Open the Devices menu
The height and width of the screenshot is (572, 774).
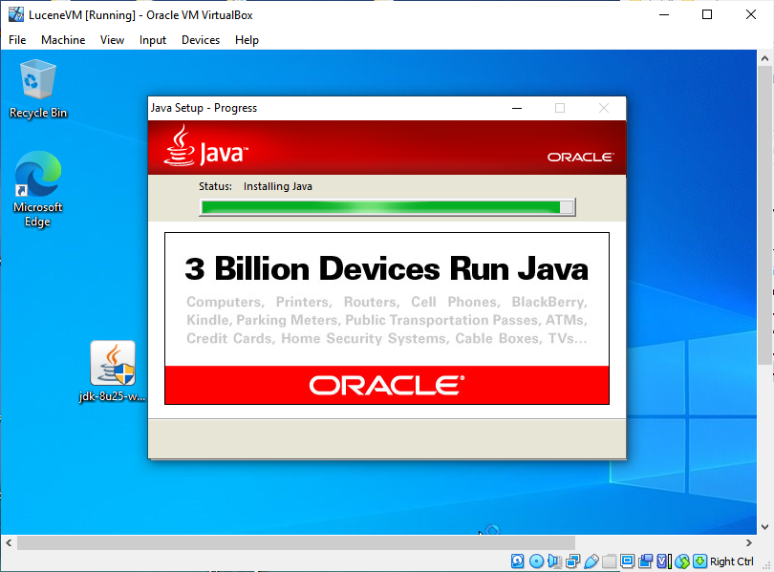click(x=201, y=40)
